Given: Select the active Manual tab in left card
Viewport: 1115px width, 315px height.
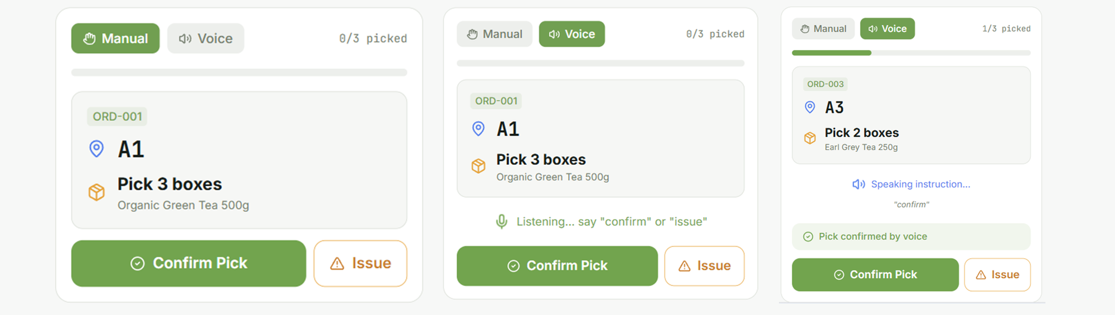Looking at the screenshot, I should (115, 38).
